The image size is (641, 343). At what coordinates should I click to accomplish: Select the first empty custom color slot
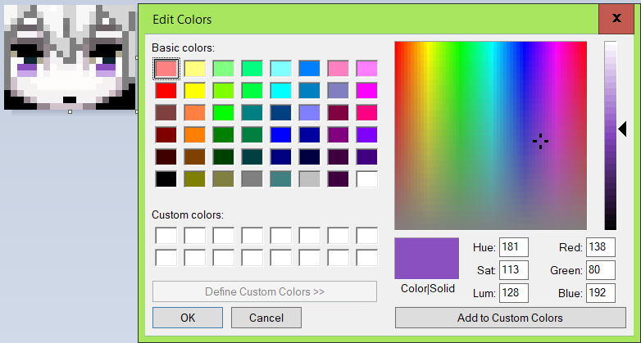pyautogui.click(x=166, y=236)
